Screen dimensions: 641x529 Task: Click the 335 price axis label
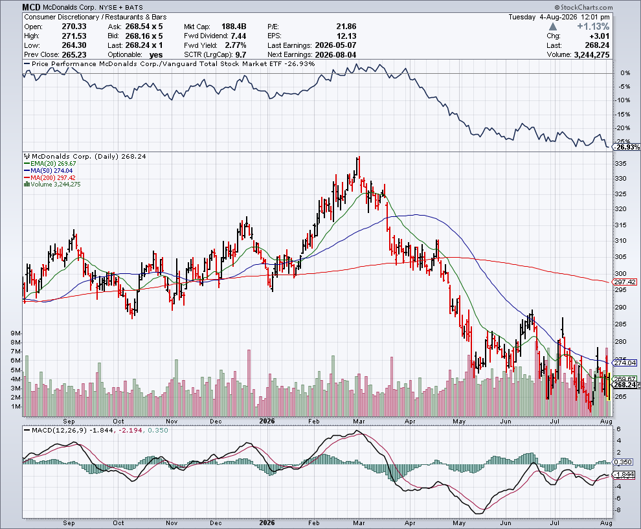point(620,164)
